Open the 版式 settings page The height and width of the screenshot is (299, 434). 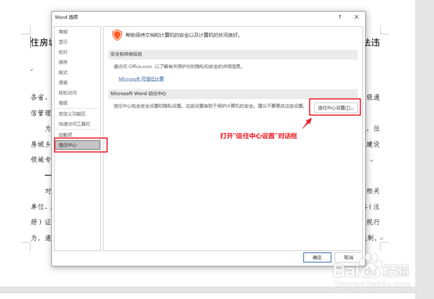click(x=62, y=72)
